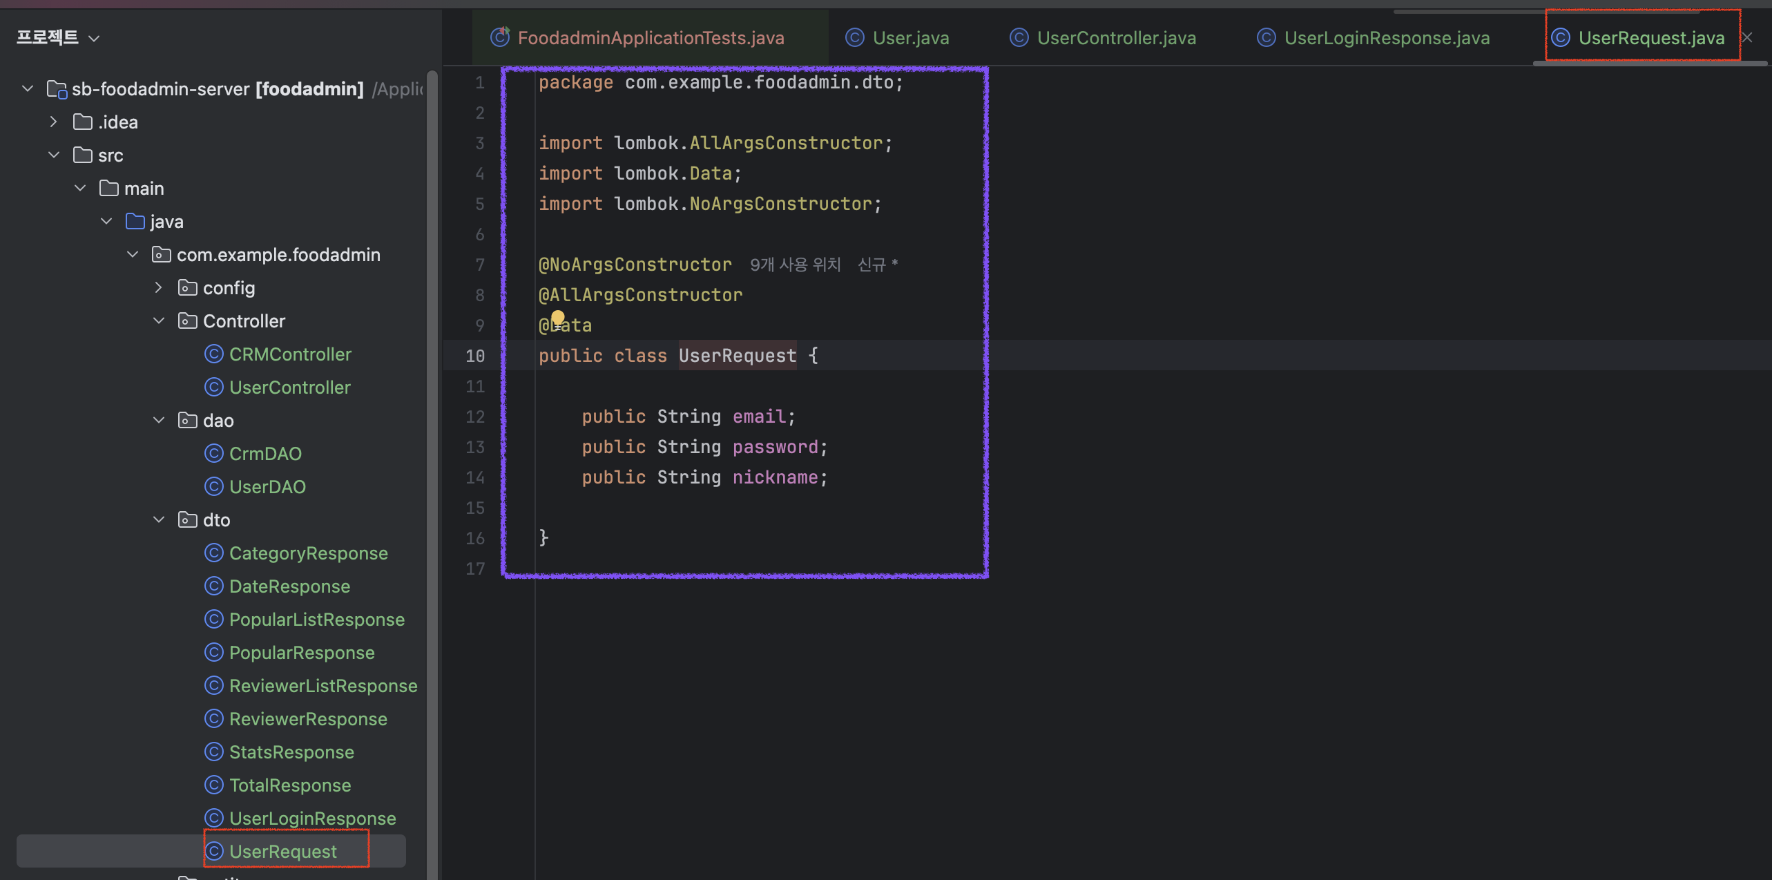Viewport: 1772px width, 880px height.
Task: Click the password field in code
Action: tap(775, 446)
